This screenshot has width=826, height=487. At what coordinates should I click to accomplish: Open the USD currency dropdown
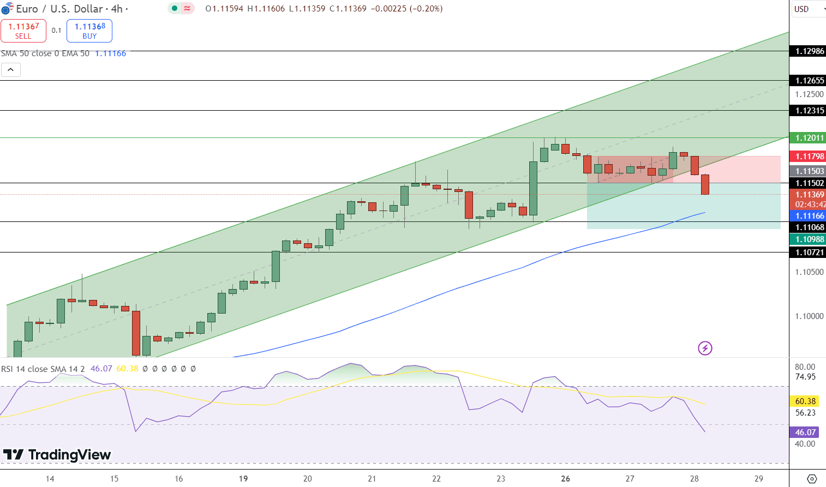tap(808, 9)
